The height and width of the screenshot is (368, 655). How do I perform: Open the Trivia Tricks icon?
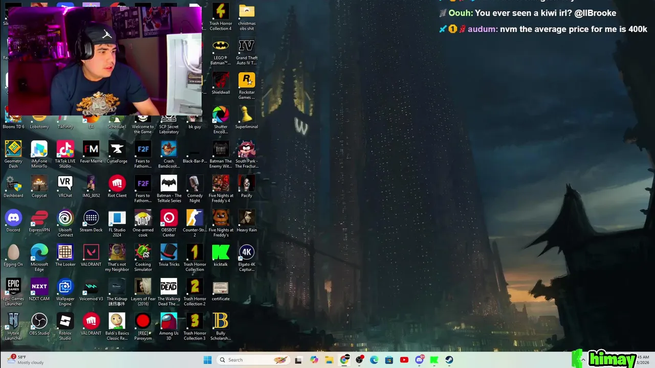[169, 255]
